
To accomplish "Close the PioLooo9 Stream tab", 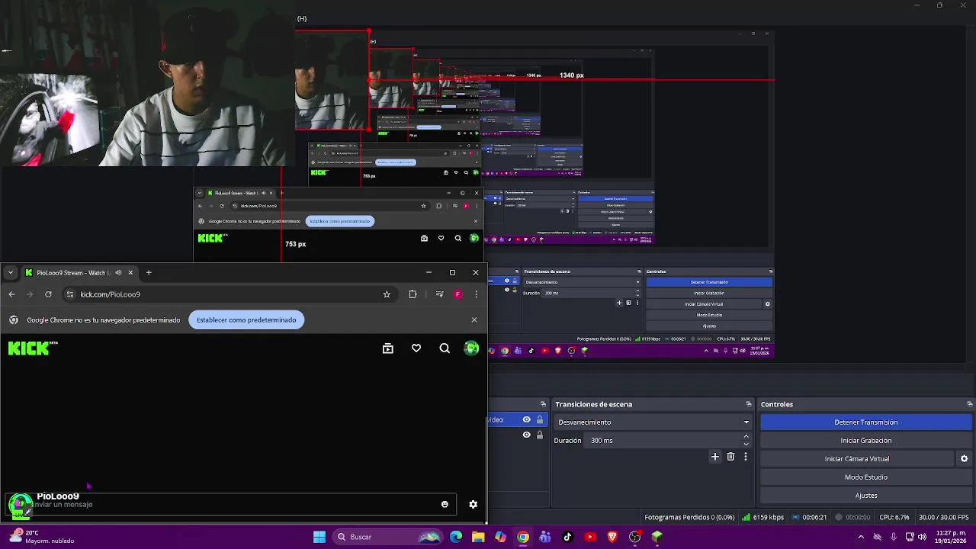I will pos(130,272).
